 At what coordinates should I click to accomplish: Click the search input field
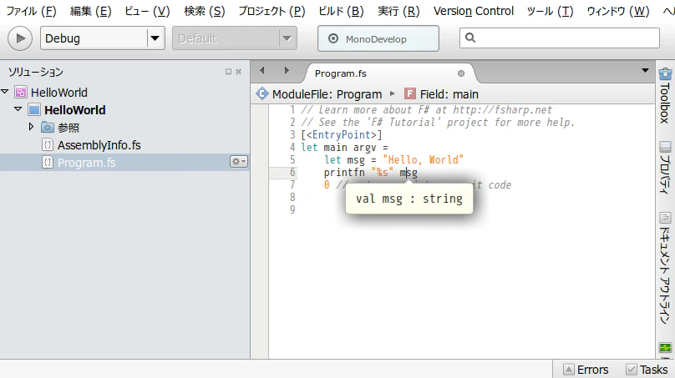(x=559, y=38)
